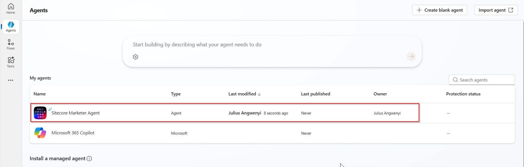Image resolution: width=524 pixels, height=167 pixels.
Task: Click 'Never' in Sitecore Marketer Agent row
Action: [306, 113]
